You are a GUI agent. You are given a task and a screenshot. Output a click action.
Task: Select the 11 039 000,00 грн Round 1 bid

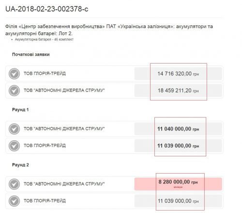(178, 146)
